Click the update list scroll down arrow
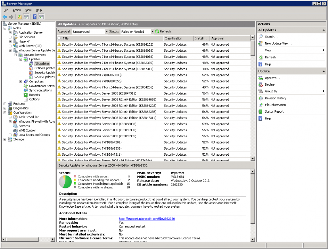The width and height of the screenshot is (328, 249). pyautogui.click(x=253, y=159)
